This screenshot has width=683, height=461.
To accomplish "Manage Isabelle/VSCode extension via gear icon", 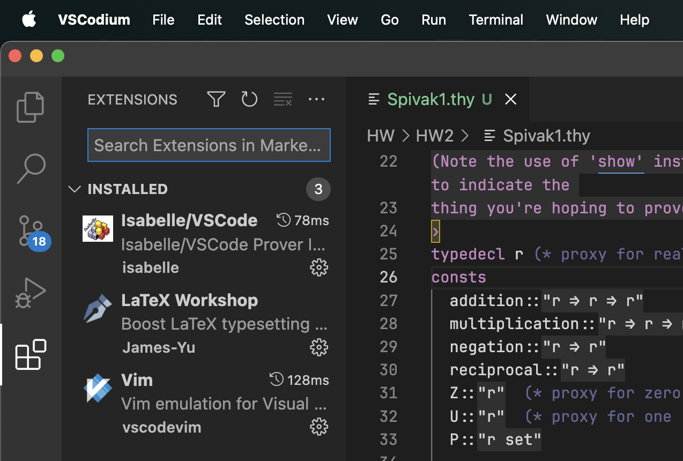I will coord(319,267).
